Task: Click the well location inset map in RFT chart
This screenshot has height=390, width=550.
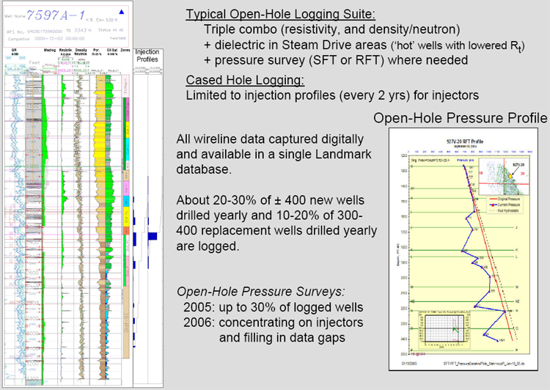Action: pyautogui.click(x=504, y=177)
